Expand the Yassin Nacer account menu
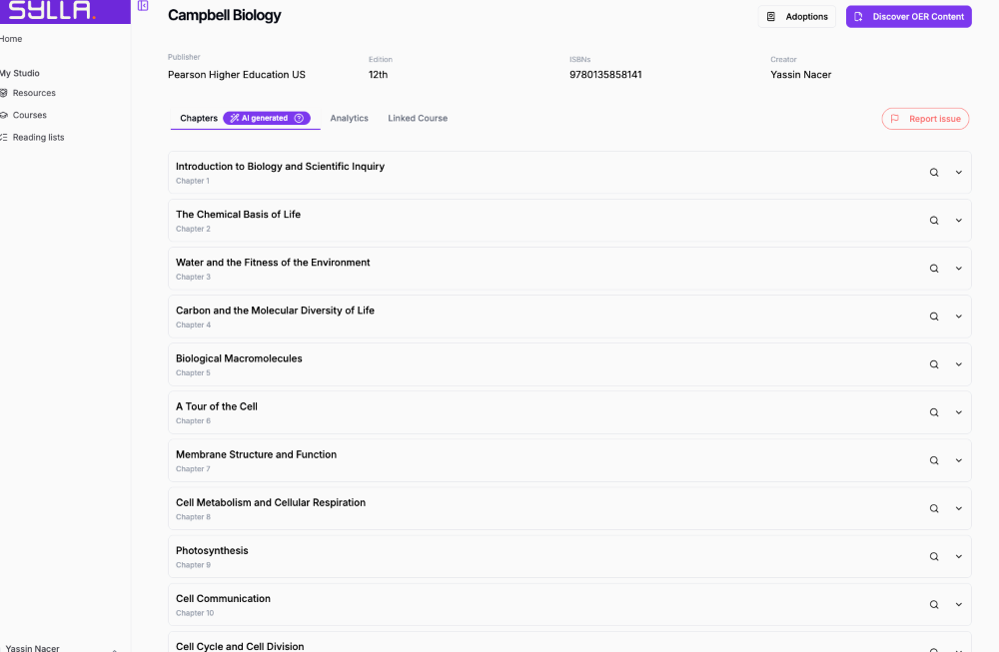999x652 pixels. (35, 647)
